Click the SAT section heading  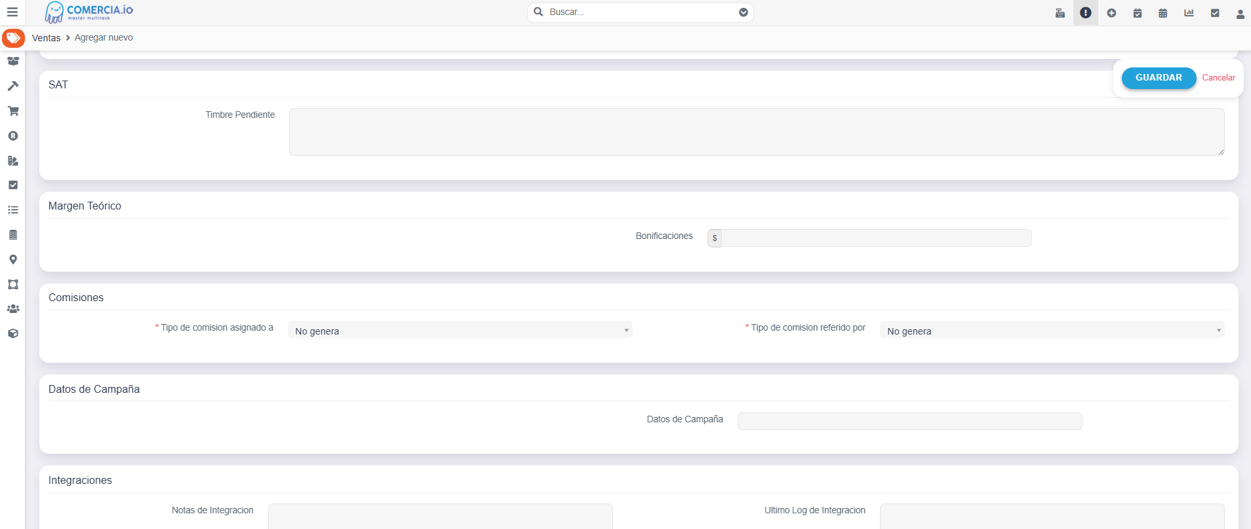(58, 85)
